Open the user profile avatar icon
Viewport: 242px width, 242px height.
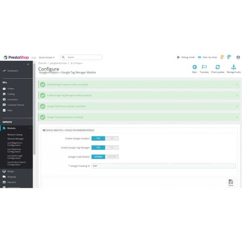point(238,57)
